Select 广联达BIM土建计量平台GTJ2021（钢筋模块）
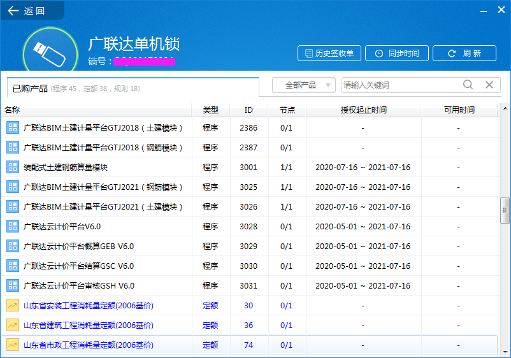 (x=103, y=187)
